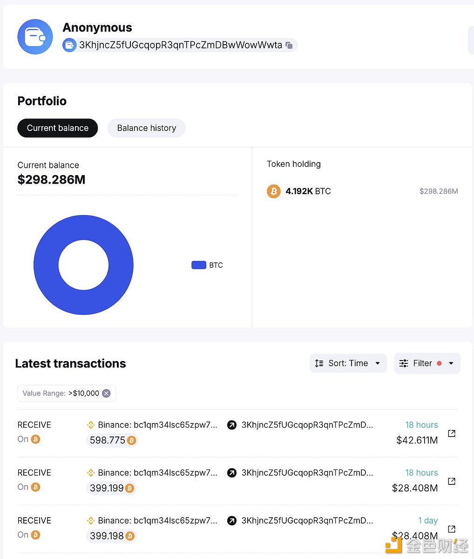474x559 pixels.
Task: Open recipient address 3KhjncZ5f in third transaction
Action: (x=307, y=520)
